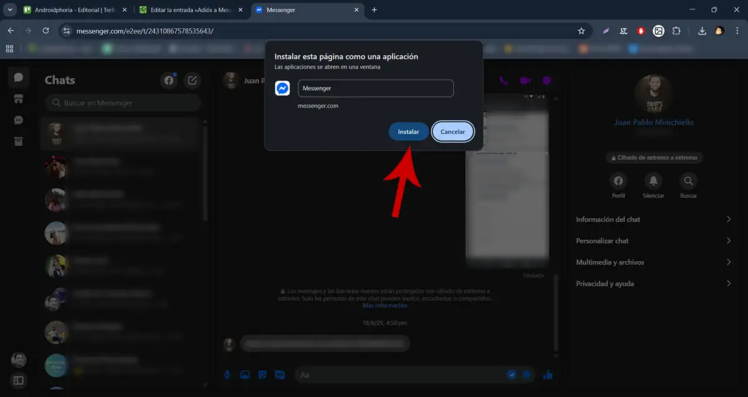Start a video call with Juan Pablo
748x397 pixels.
525,80
